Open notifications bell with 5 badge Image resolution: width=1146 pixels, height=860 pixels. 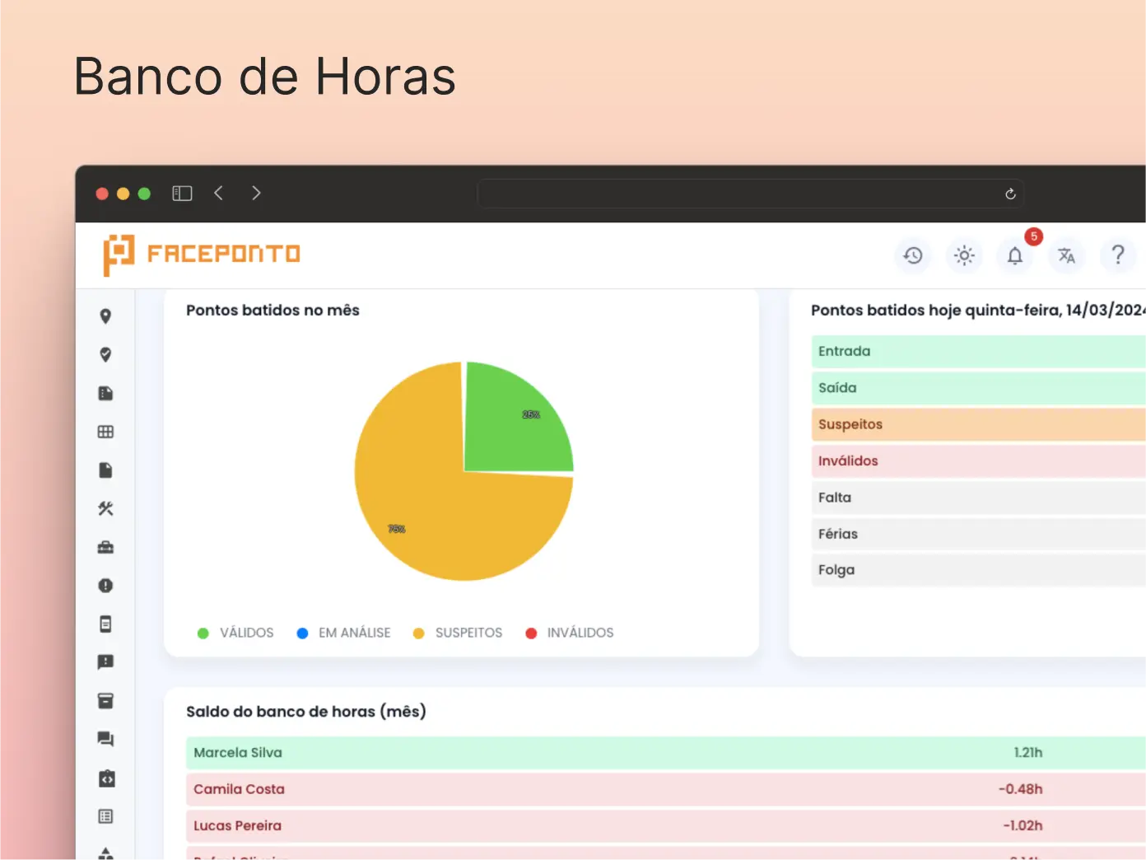[1015, 255]
